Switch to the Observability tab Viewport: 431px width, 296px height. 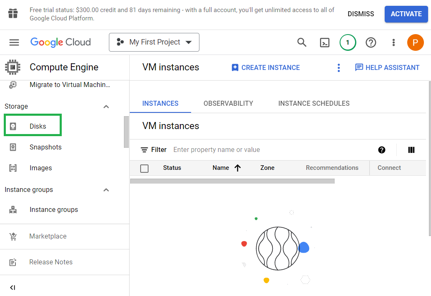pos(228,103)
